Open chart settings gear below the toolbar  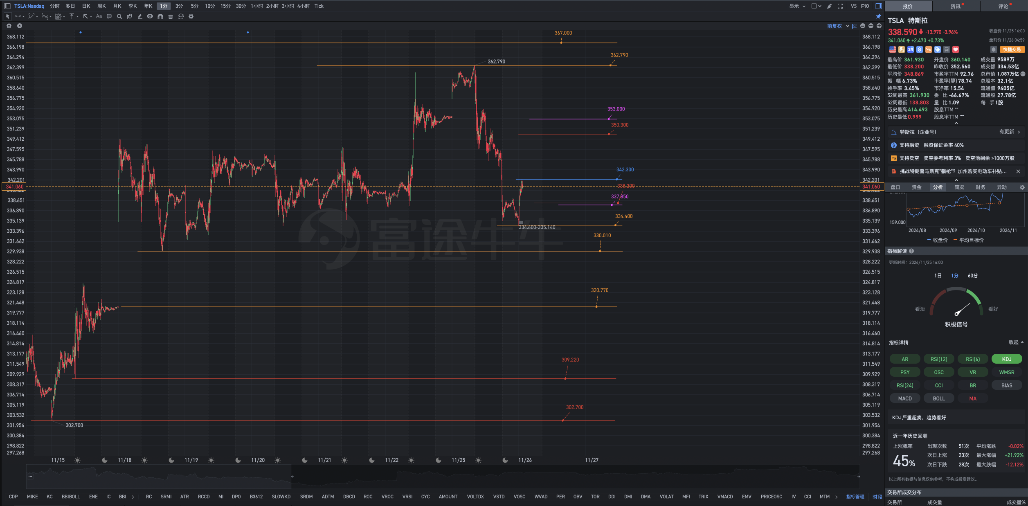pyautogui.click(x=9, y=26)
